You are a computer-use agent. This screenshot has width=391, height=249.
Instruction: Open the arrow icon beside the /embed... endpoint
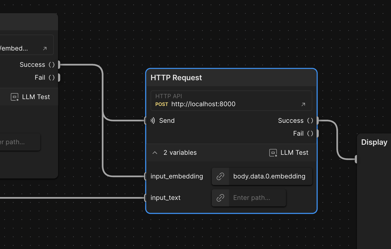(x=45, y=49)
